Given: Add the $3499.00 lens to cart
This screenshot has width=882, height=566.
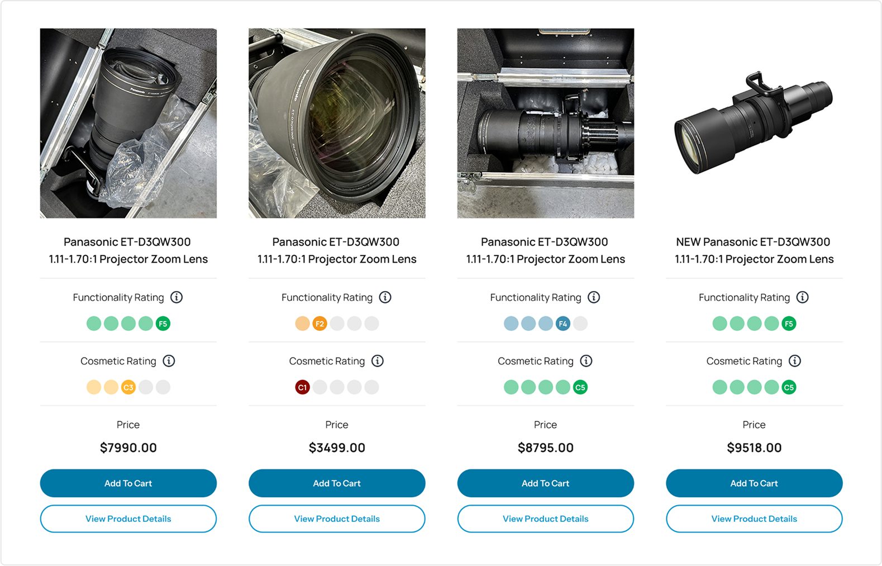Looking at the screenshot, I should pyautogui.click(x=337, y=483).
